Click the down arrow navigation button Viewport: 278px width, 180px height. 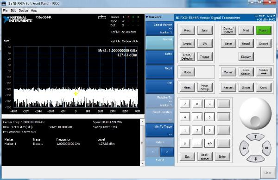[x=255, y=159]
